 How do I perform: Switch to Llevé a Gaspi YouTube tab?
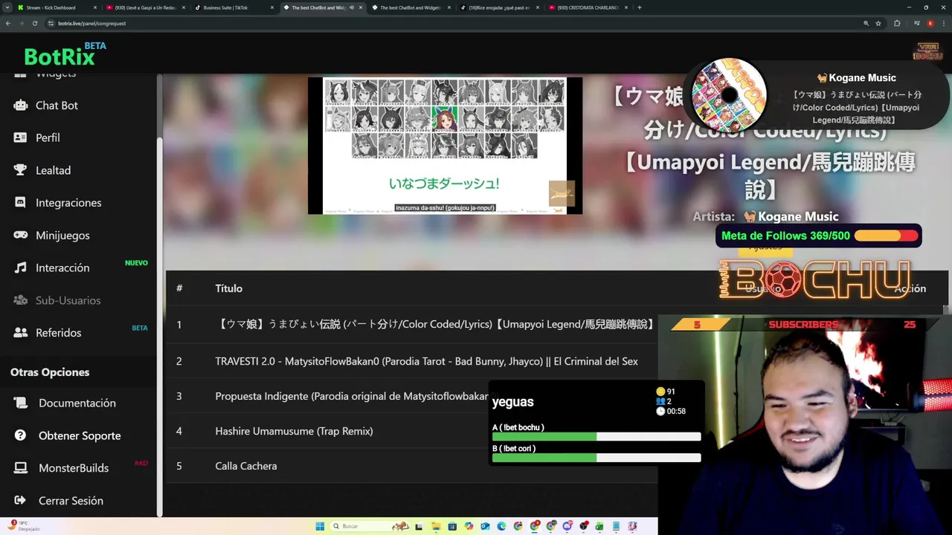click(x=147, y=7)
